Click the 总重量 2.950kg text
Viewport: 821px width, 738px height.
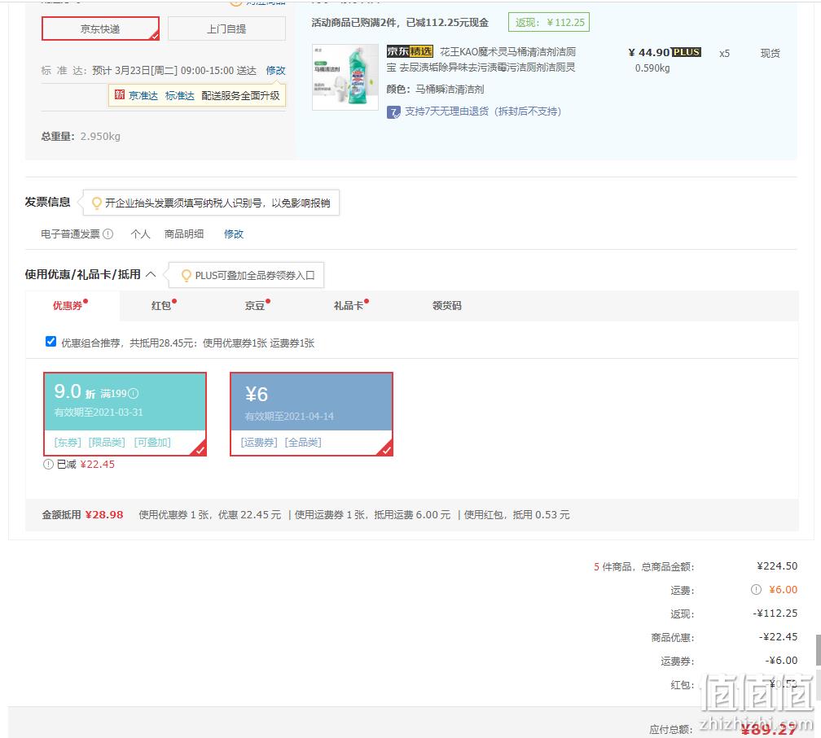tap(81, 137)
